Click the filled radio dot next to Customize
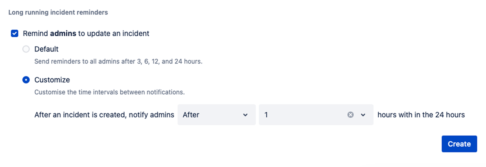The height and width of the screenshot is (167, 486). tap(26, 80)
